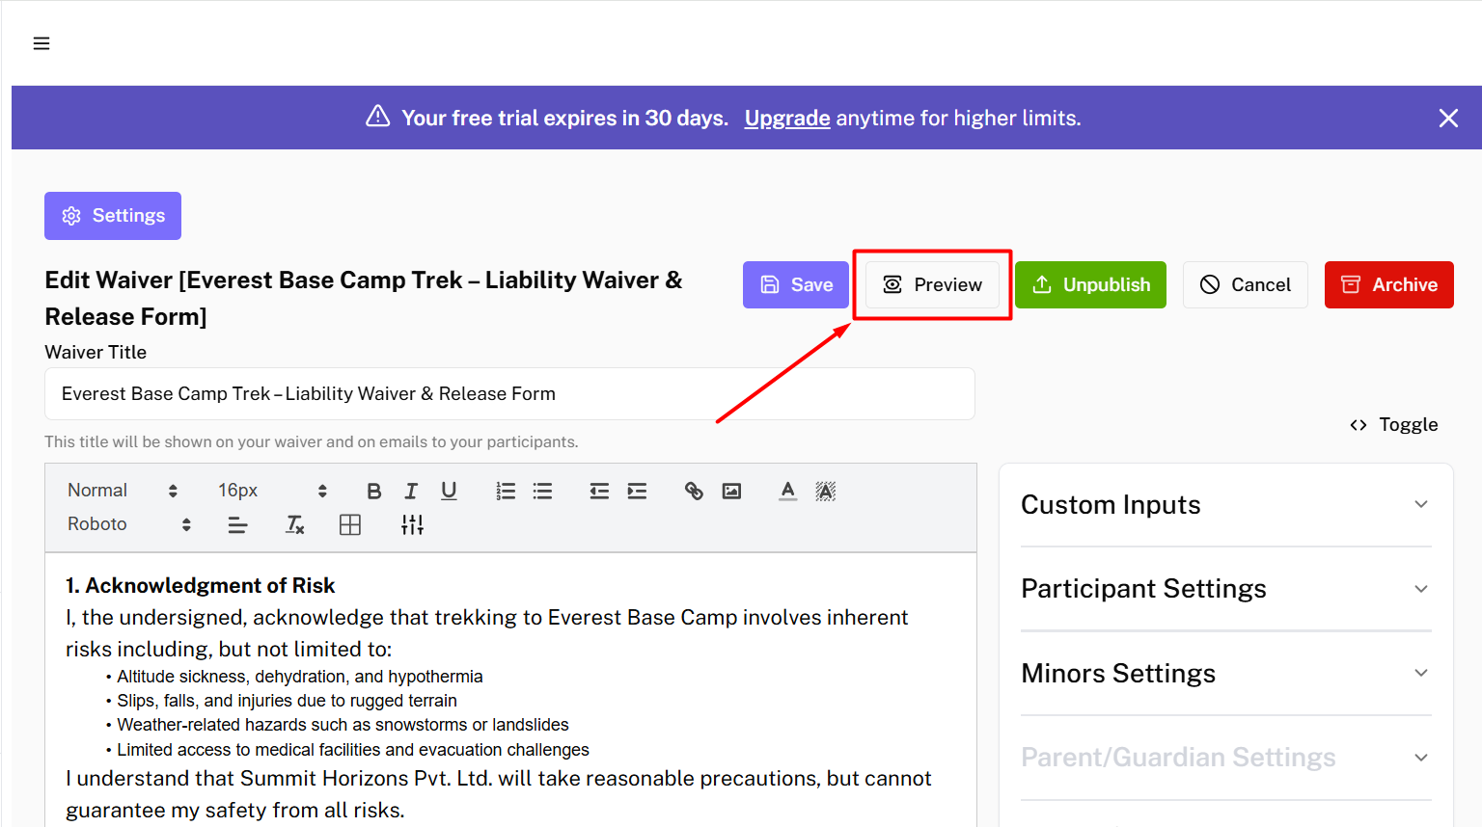1482x827 pixels.
Task: Click the Preview button
Action: click(x=932, y=285)
